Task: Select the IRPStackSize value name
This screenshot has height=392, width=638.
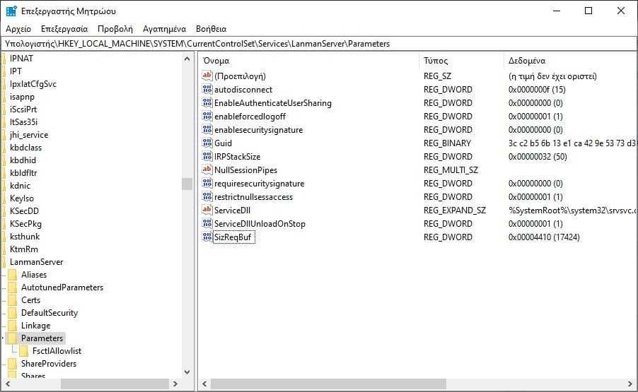Action: 237,156
